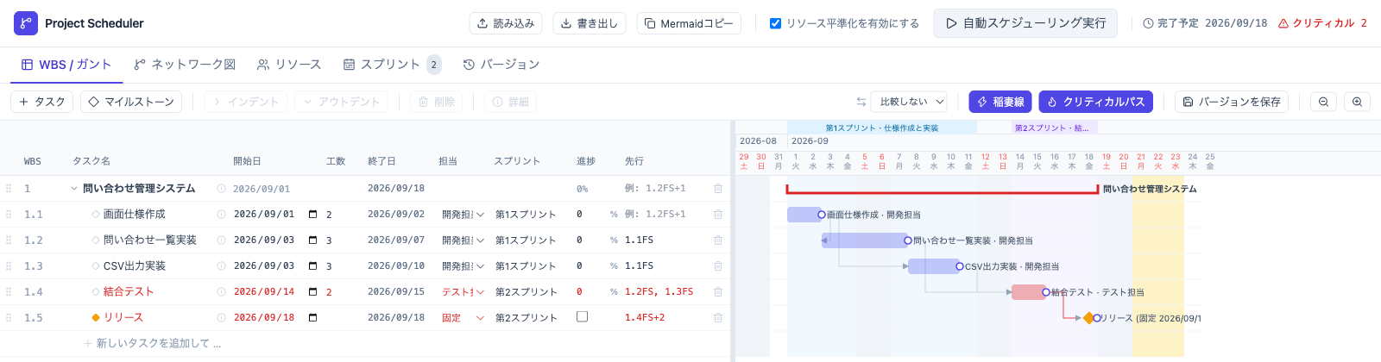Open the バージョン tab
The width and height of the screenshot is (1381, 362).
pyautogui.click(x=501, y=65)
